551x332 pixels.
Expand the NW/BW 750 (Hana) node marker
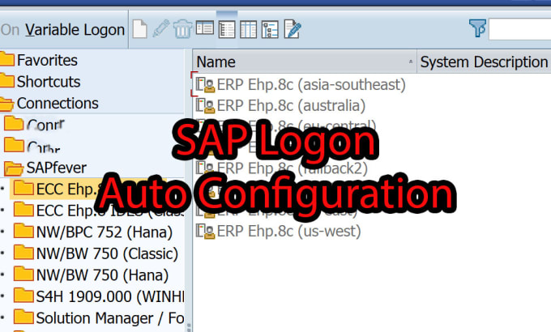pos(2,275)
